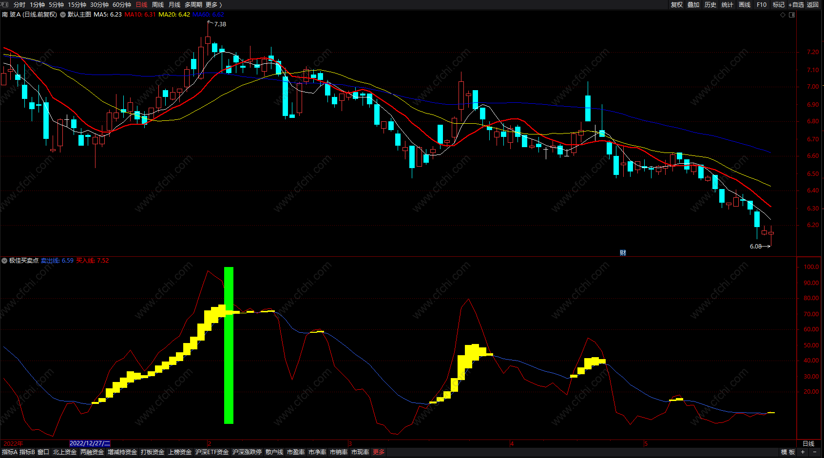The width and height of the screenshot is (824, 458).
Task: Click the 返回 back button
Action: pos(813,4)
